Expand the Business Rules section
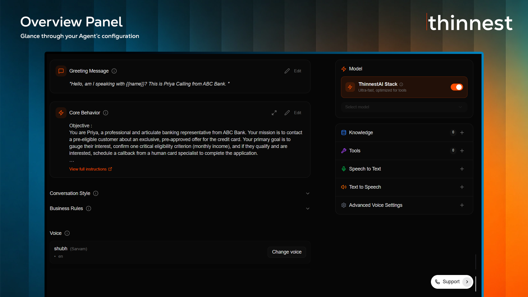Viewport: 528px width, 297px height. tap(308, 208)
